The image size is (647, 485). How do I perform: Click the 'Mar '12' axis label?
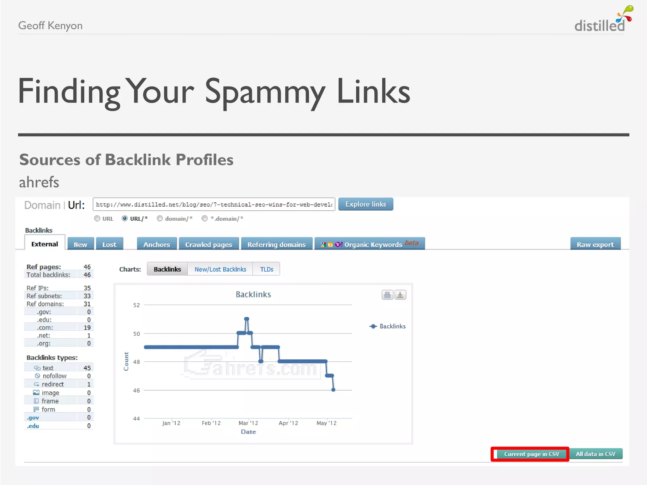248,423
